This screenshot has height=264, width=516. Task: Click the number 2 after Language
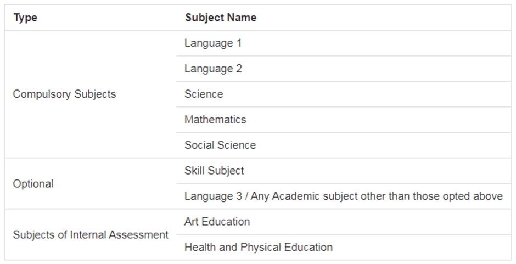pyautogui.click(x=239, y=69)
